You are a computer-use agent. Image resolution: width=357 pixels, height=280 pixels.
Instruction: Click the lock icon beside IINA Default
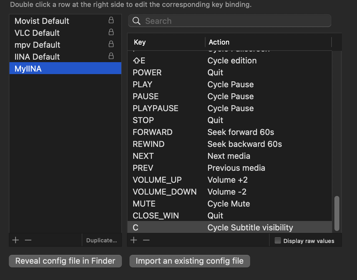coord(111,56)
